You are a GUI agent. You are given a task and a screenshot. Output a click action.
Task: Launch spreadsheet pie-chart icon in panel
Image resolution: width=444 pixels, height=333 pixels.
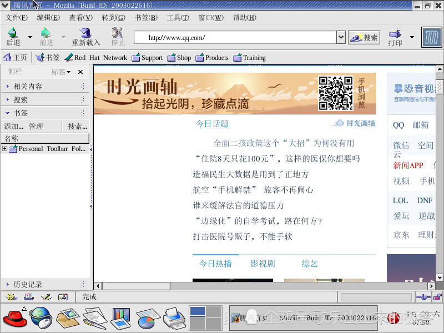[x=148, y=319]
